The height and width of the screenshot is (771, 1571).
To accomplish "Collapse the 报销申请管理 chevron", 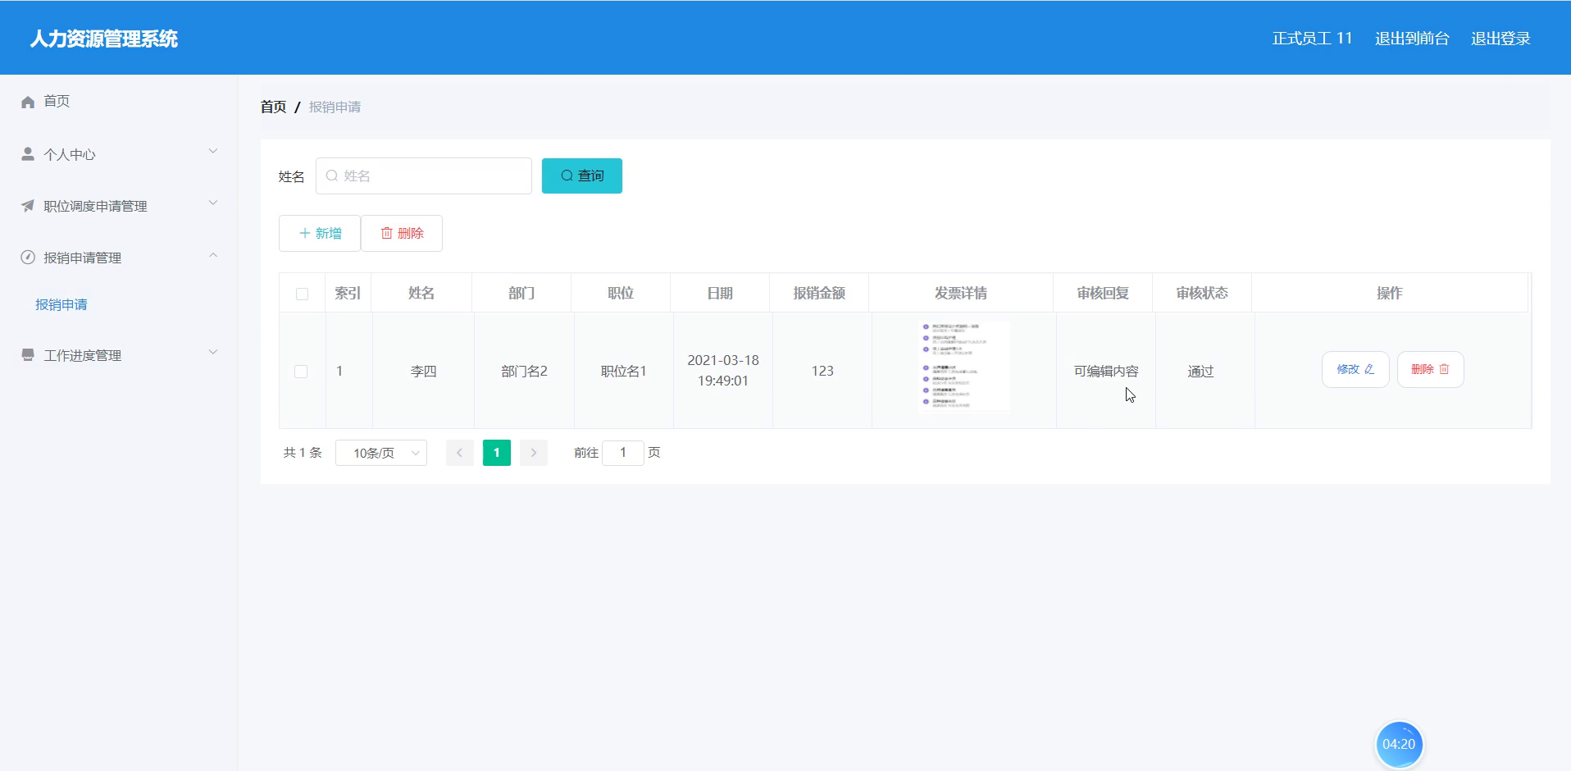I will coord(213,255).
